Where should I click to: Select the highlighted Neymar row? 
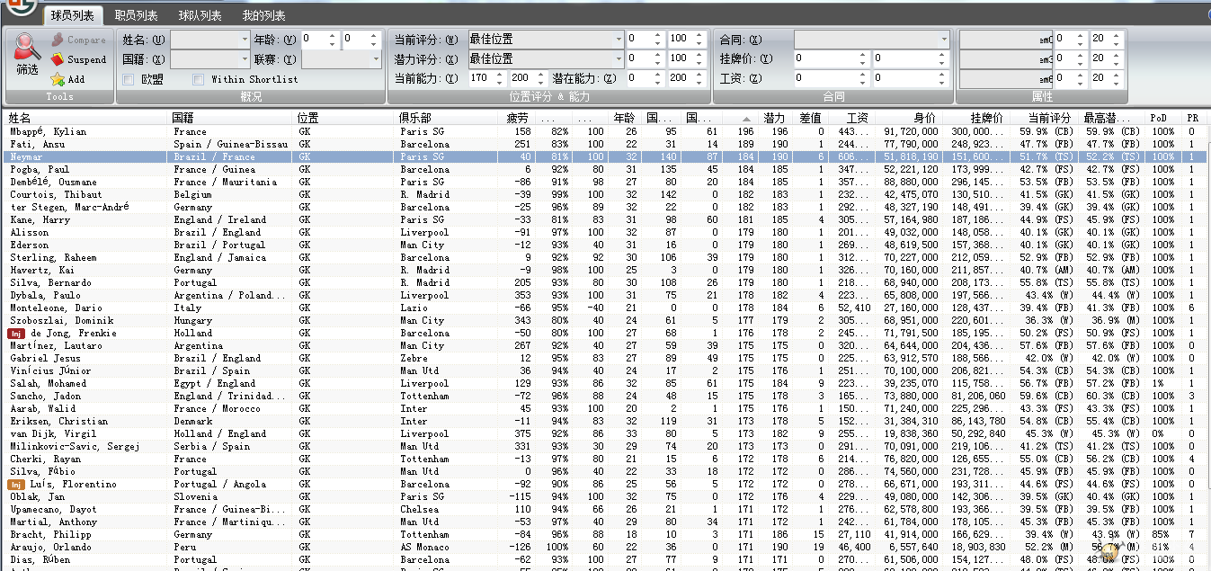click(605, 156)
